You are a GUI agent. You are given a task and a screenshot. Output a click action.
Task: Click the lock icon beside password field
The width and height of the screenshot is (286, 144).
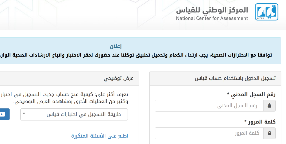click(269, 133)
